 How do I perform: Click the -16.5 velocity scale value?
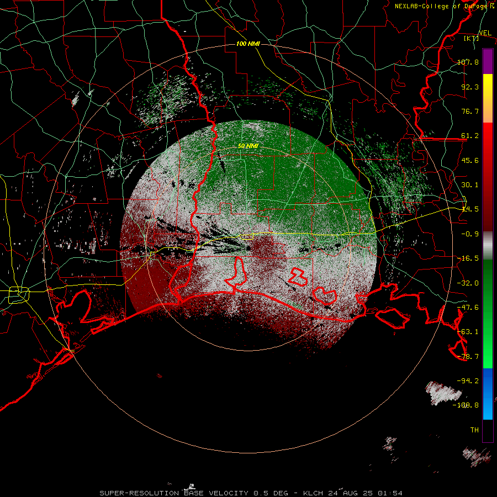point(468,258)
